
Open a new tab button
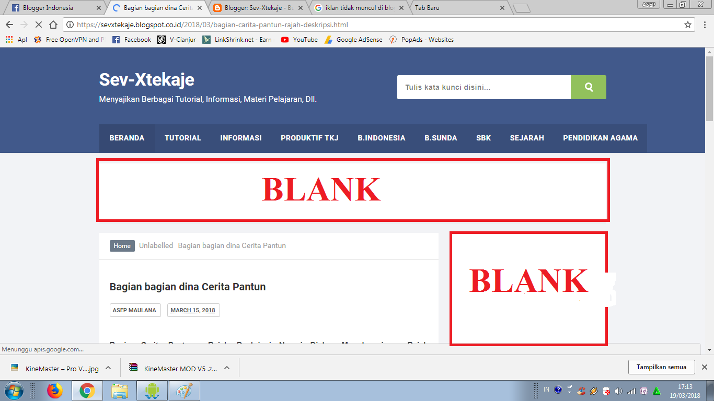(x=522, y=8)
